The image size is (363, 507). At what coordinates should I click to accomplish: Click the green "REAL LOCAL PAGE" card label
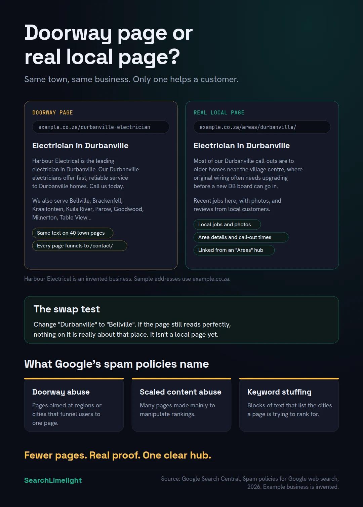(x=219, y=112)
